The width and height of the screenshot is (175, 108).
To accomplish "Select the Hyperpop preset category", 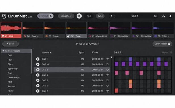I will point(13,69).
